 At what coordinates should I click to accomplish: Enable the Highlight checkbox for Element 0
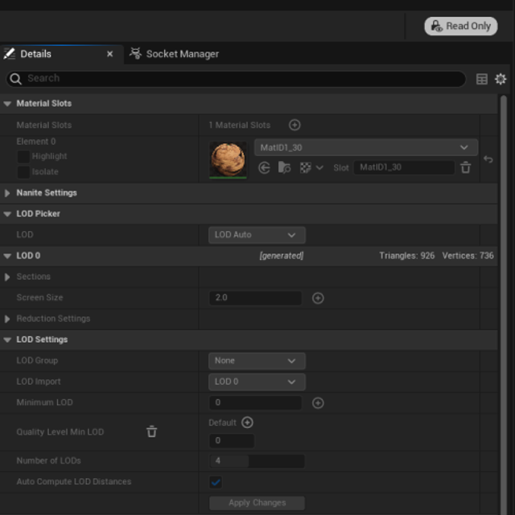(x=23, y=156)
